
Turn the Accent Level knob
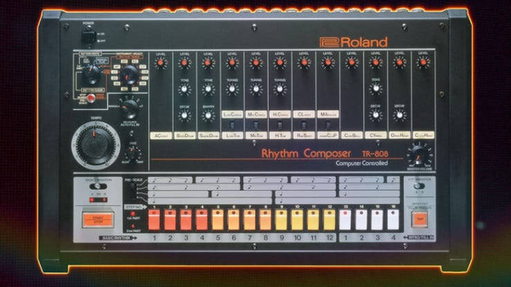161,63
